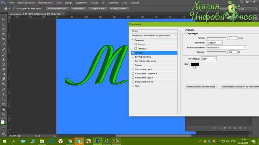This screenshot has width=259, height=145.
Task: Enable the Внутреннее свечение checkbox
Action: point(133,61)
